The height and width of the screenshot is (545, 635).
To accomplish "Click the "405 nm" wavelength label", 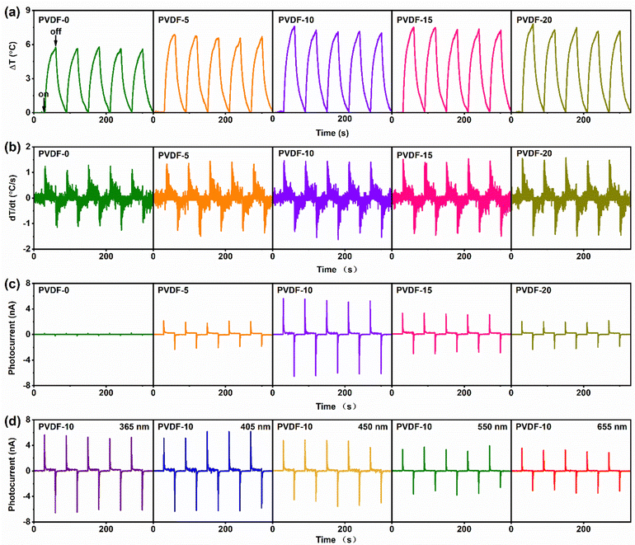I will point(255,427).
